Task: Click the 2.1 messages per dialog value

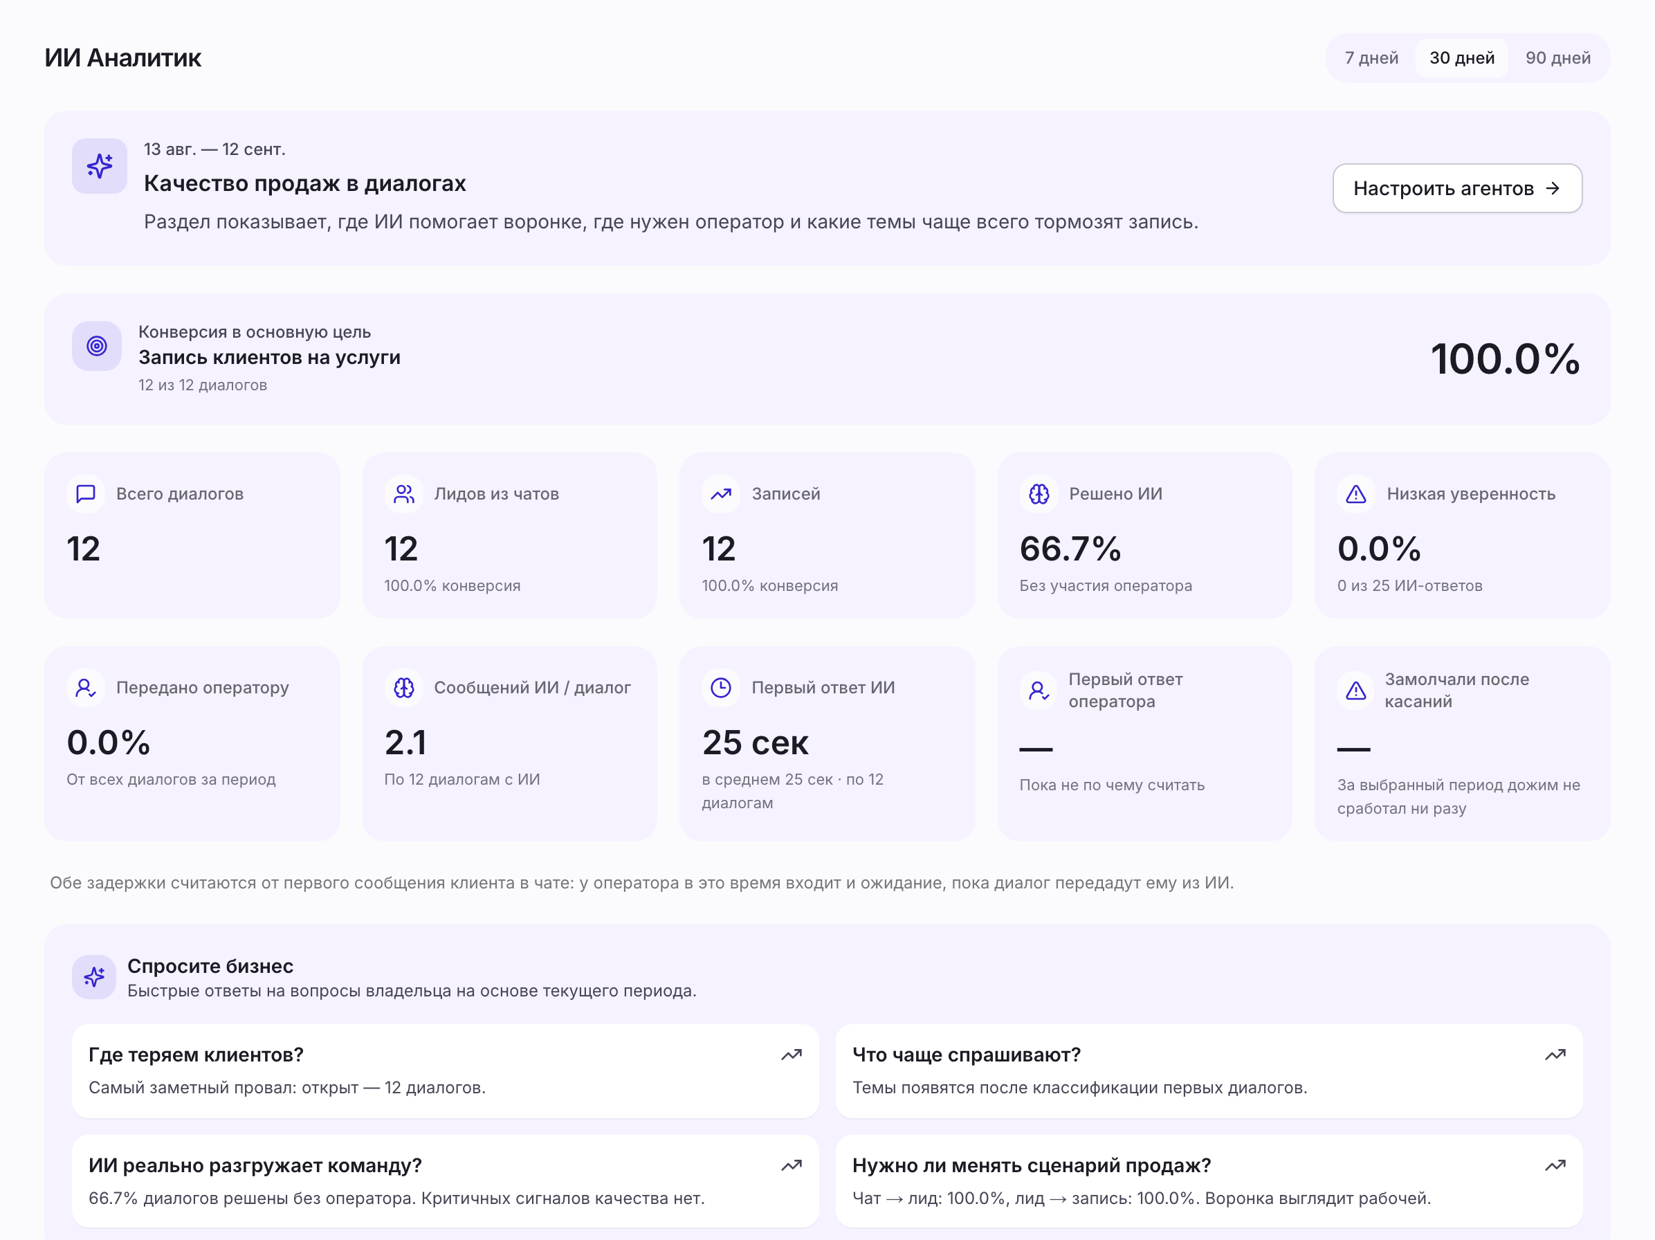Action: click(405, 742)
